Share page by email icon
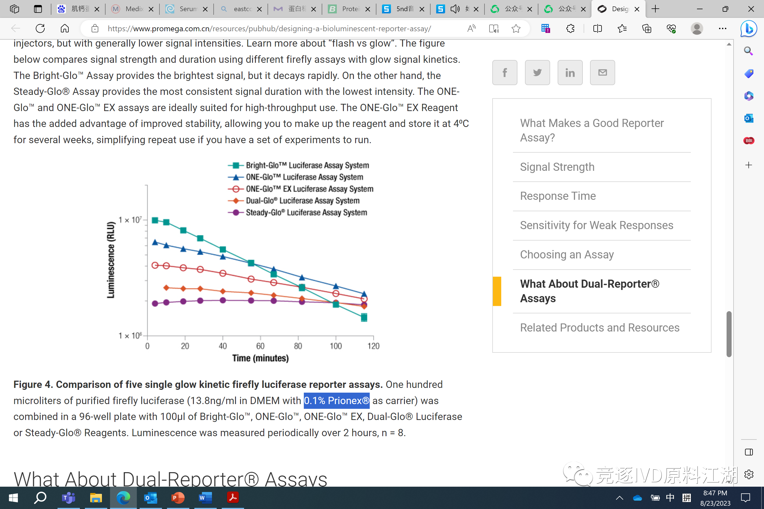This screenshot has width=764, height=509. pyautogui.click(x=602, y=72)
